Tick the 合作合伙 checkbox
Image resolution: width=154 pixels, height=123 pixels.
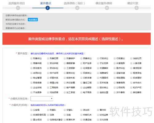pyautogui.click(x=131, y=83)
